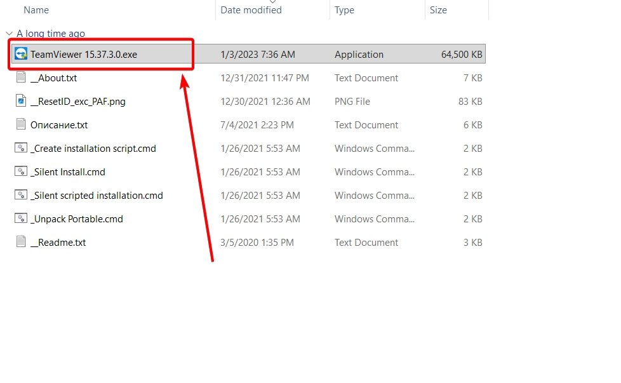Click the 'Application' type cell

coord(359,54)
